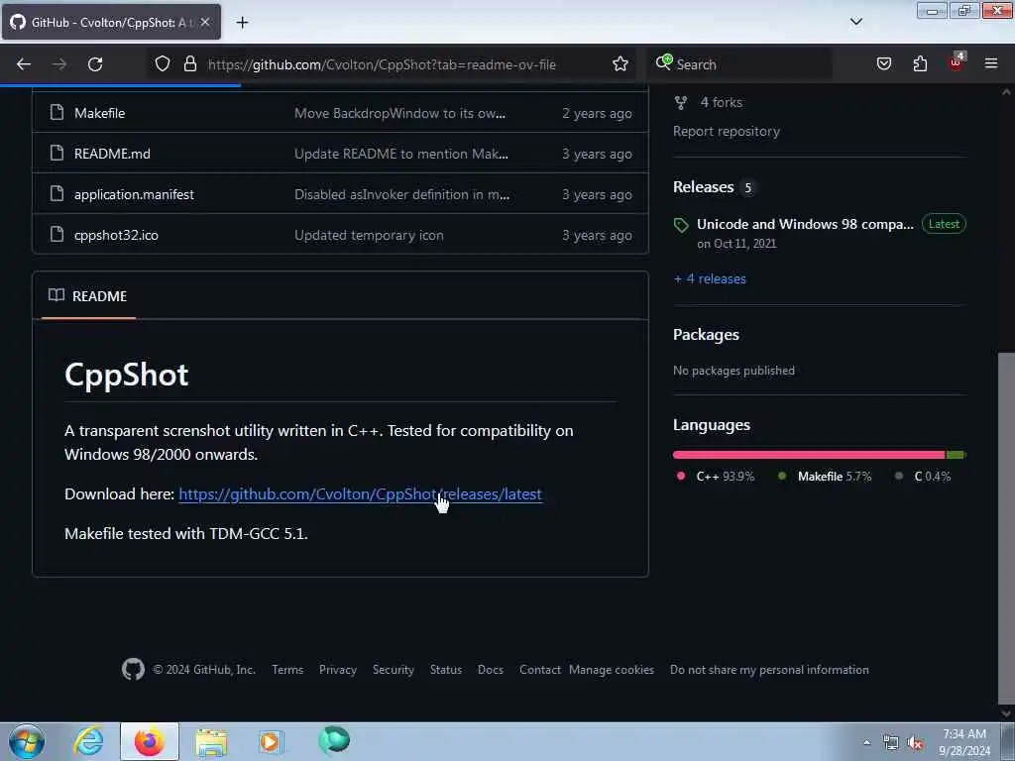
Task: Click the 4 forks link
Action: coord(722,102)
